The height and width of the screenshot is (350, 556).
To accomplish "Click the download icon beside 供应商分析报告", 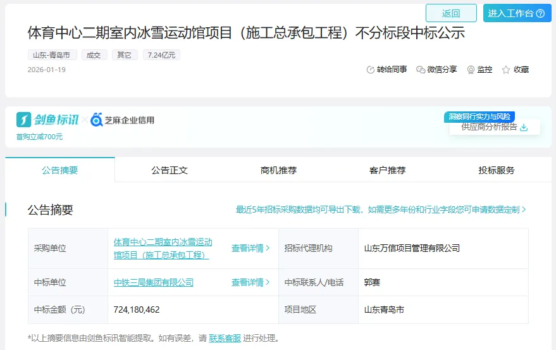I will (x=524, y=127).
